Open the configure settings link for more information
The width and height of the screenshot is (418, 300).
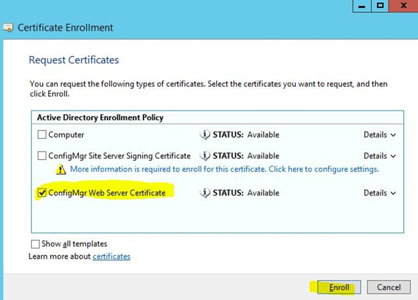(224, 169)
